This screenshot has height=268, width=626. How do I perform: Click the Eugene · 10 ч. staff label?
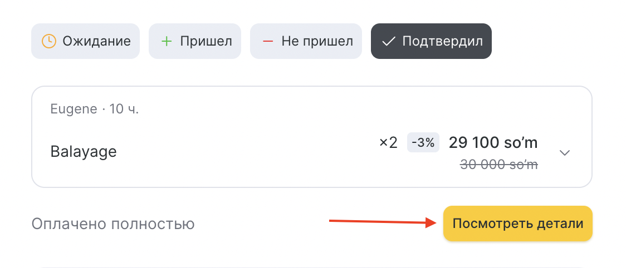coord(95,109)
